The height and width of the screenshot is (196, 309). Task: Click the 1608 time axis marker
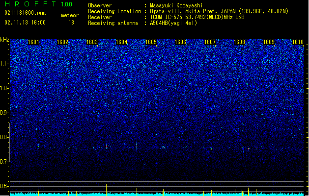(239, 42)
